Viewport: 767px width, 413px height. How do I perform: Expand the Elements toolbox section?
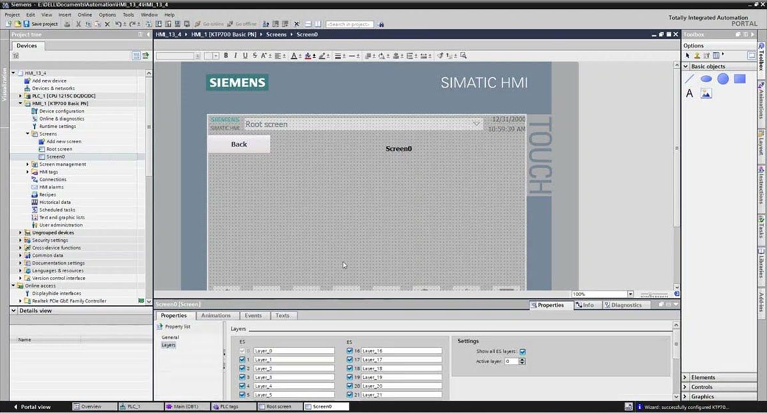(x=686, y=378)
